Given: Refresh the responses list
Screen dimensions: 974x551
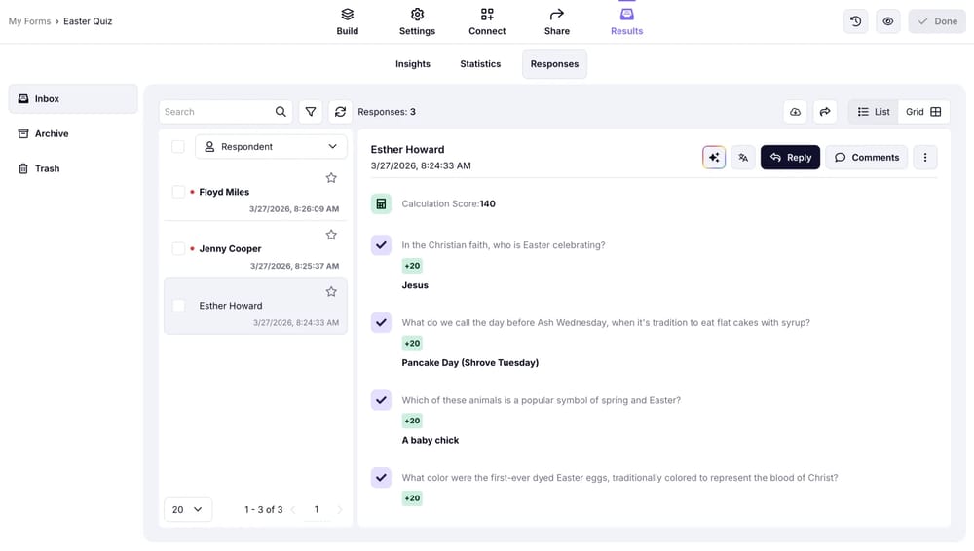Looking at the screenshot, I should (x=340, y=112).
